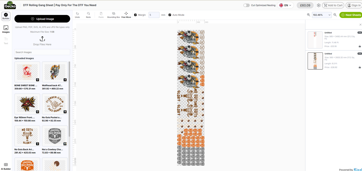This screenshot has width=362, height=171.
Task: Select the Eye 160mm Front image thumbnail
Action: [x=27, y=104]
